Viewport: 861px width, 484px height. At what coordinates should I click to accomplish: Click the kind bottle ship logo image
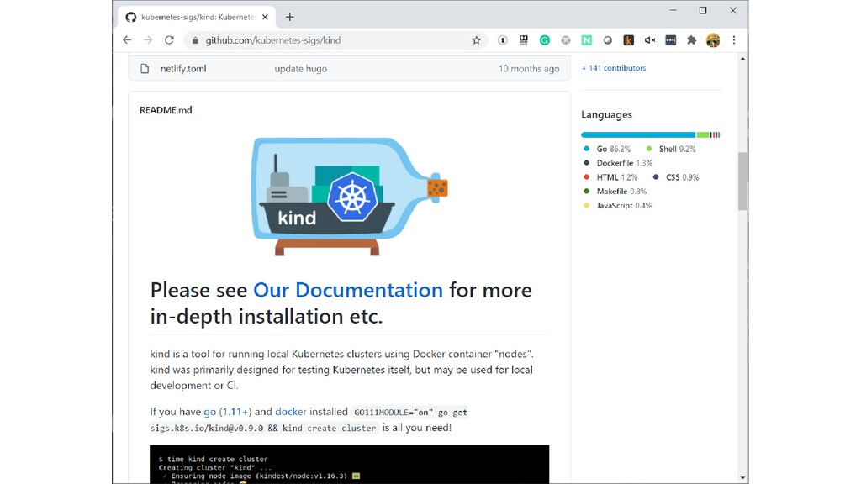click(x=350, y=197)
